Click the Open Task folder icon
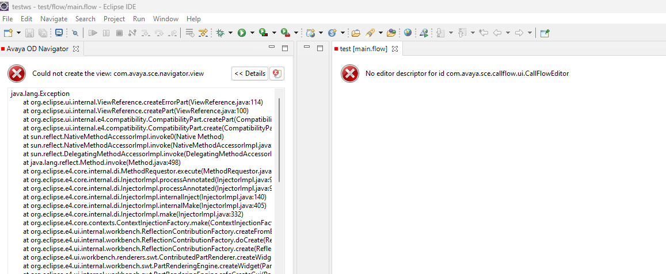 [391, 33]
